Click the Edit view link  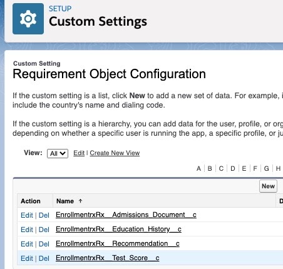(79, 153)
